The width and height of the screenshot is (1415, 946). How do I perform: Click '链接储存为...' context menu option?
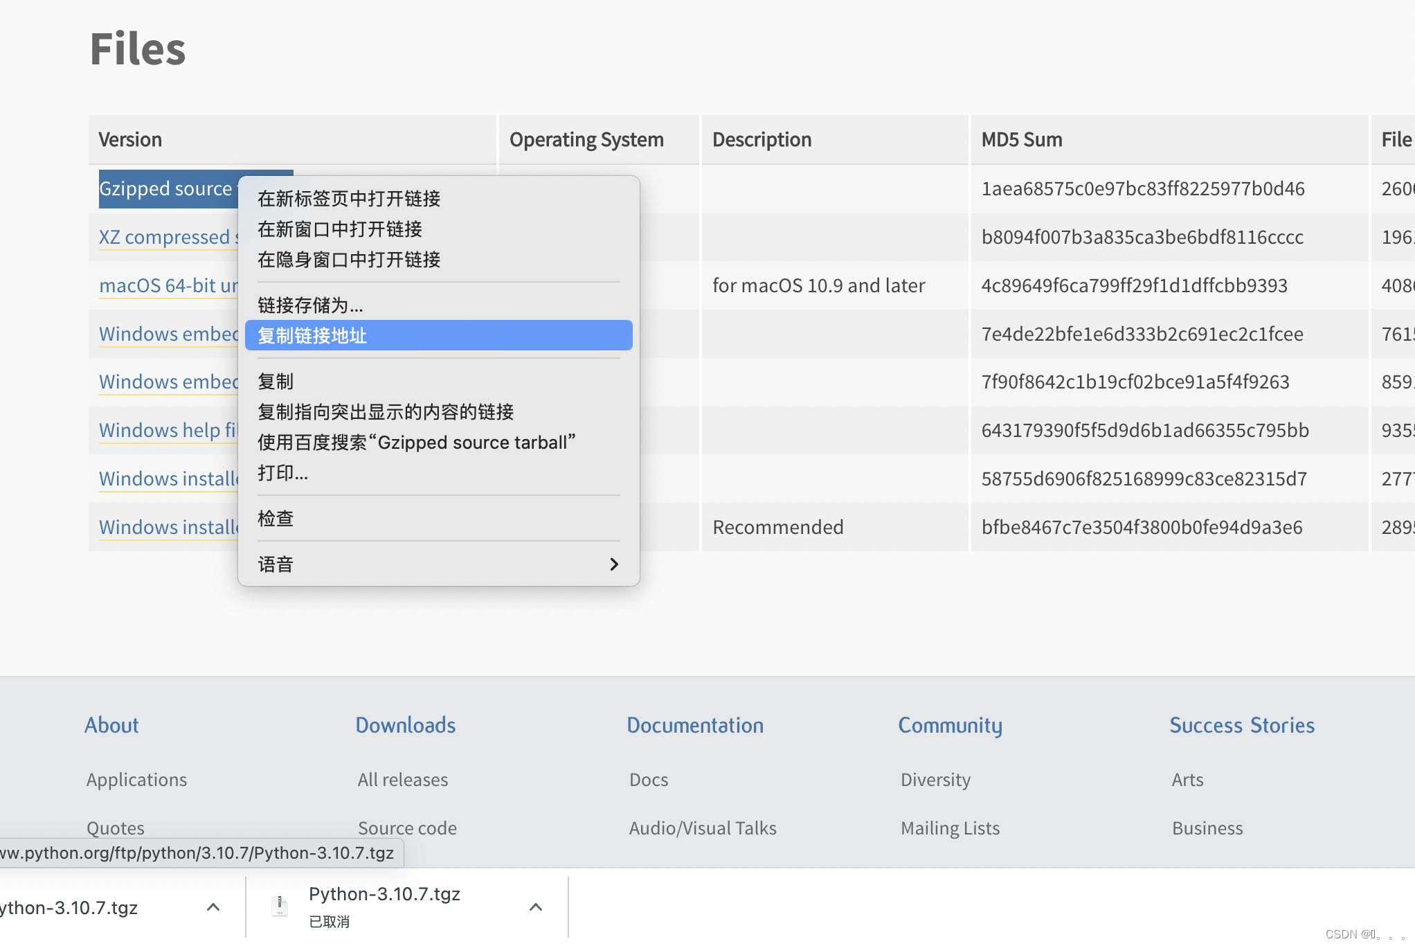pyautogui.click(x=310, y=304)
